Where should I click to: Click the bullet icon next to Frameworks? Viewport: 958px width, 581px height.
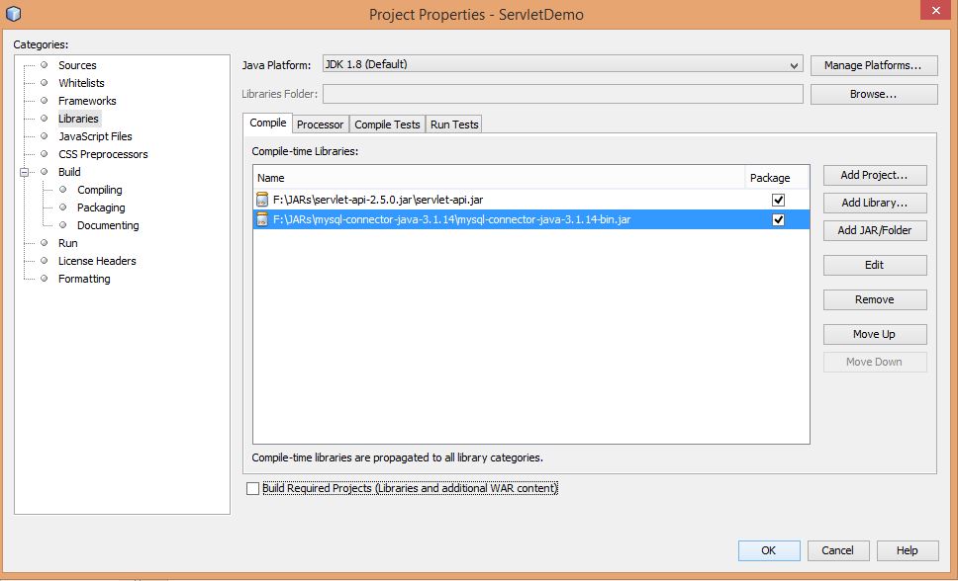tap(44, 101)
